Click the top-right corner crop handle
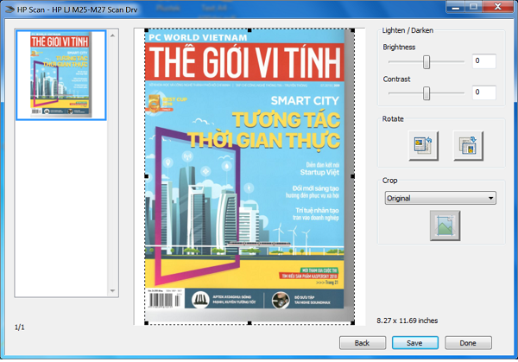The width and height of the screenshot is (518, 362). pos(352,30)
